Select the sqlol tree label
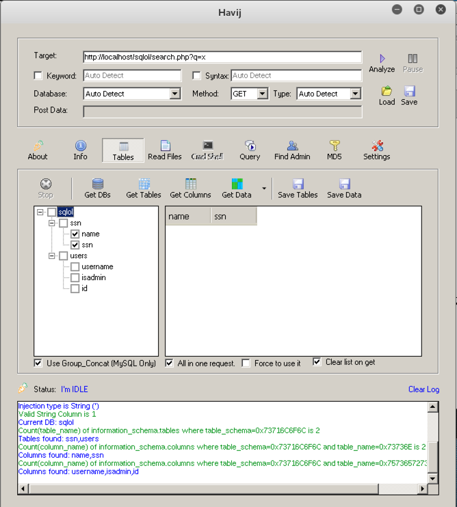457x507 pixels. 66,212
